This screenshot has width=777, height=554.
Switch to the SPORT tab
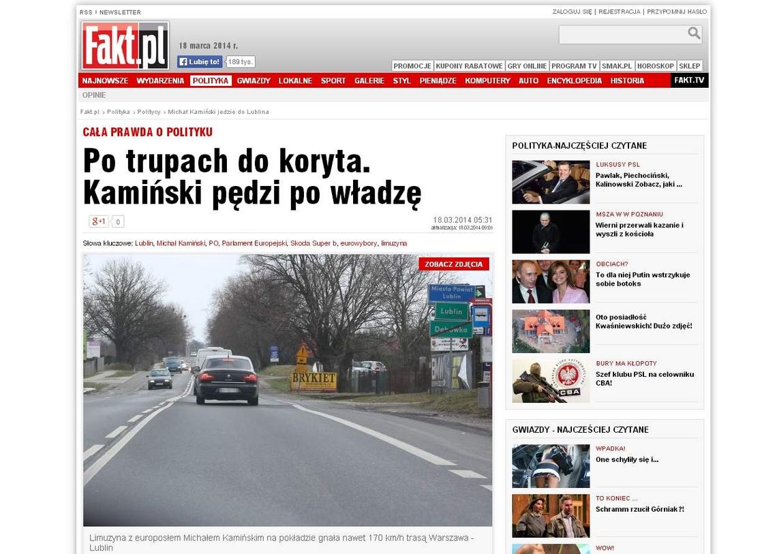click(x=333, y=80)
